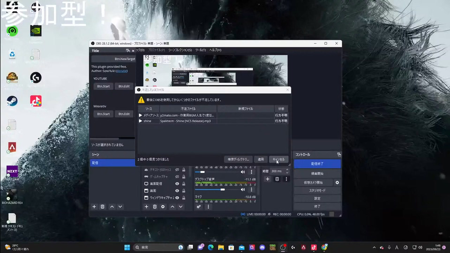Click 仮想カメラ開始 button
This screenshot has width=450, height=253.
tap(313, 182)
